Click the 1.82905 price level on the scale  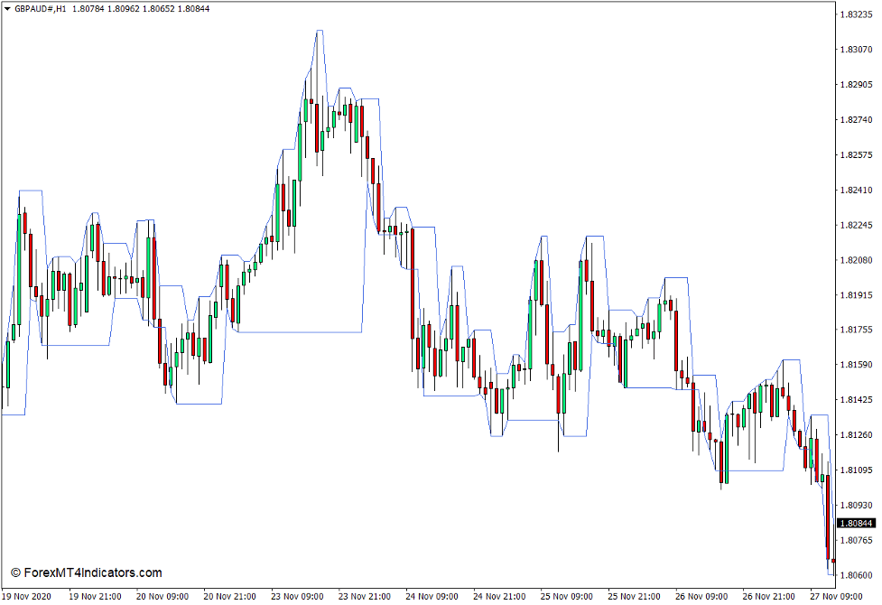coord(857,85)
